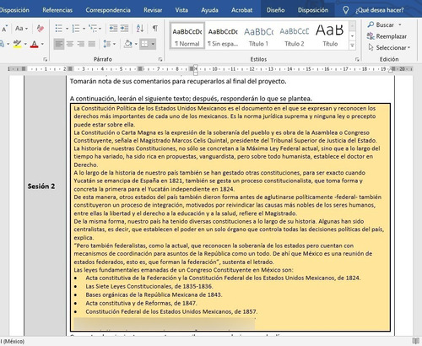Apply the Título 2 style
This screenshot has height=346, width=422.
295,36
